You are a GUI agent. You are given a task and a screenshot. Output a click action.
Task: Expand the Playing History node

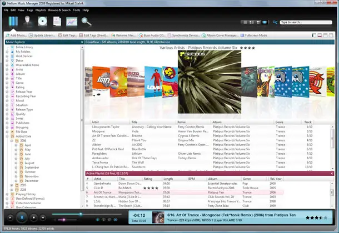pos(7,194)
